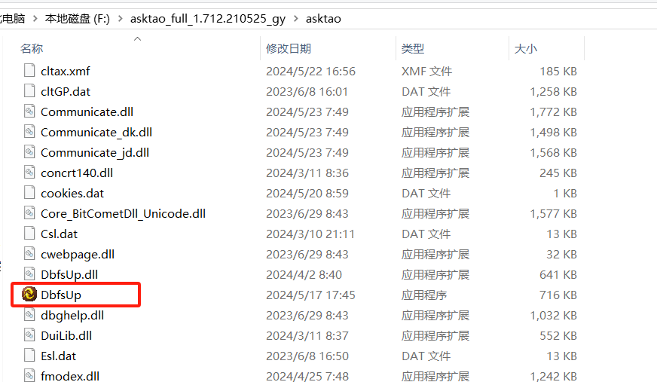Click the Csl.dat file icon
Image resolution: width=657 pixels, height=382 pixels.
[29, 233]
